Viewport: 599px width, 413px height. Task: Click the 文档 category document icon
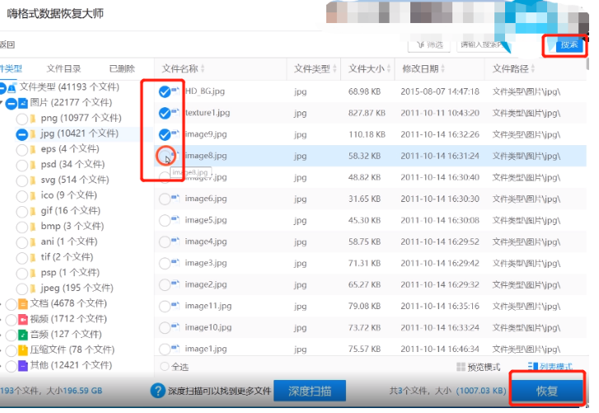(x=22, y=303)
